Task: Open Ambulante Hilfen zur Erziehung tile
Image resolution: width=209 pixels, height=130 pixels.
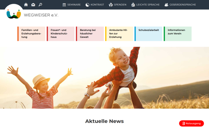Action: (x=119, y=34)
